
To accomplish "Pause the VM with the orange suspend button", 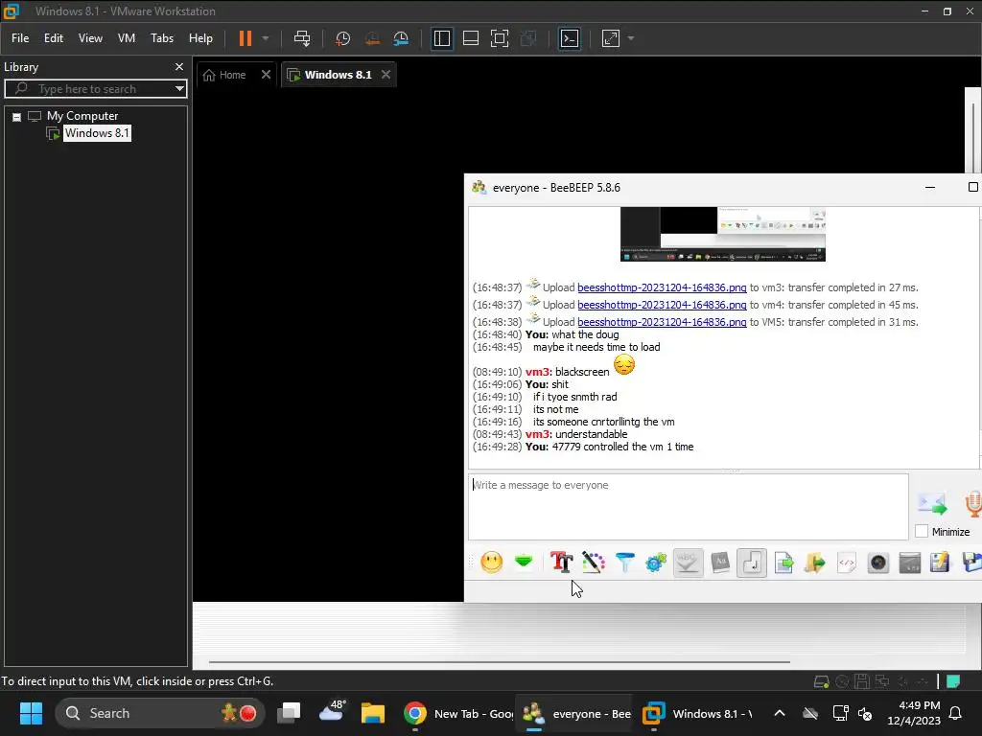I will (245, 38).
